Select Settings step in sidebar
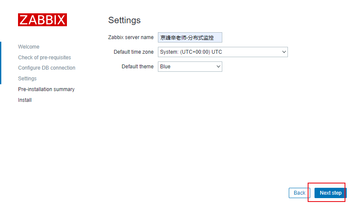The image size is (357, 211). (x=27, y=79)
